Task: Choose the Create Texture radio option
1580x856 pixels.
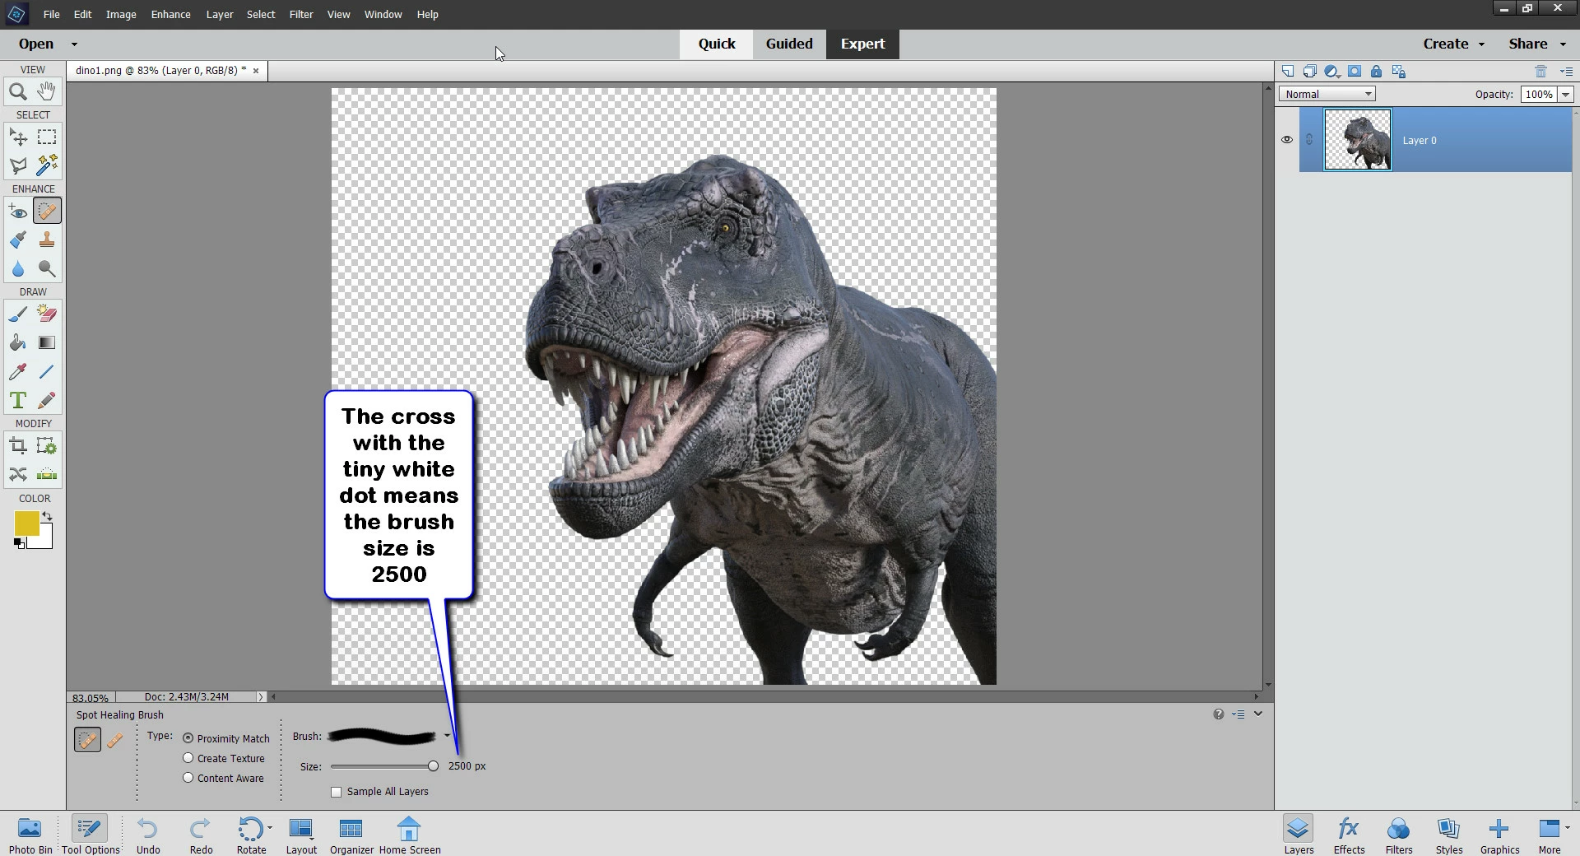Action: [x=188, y=758]
